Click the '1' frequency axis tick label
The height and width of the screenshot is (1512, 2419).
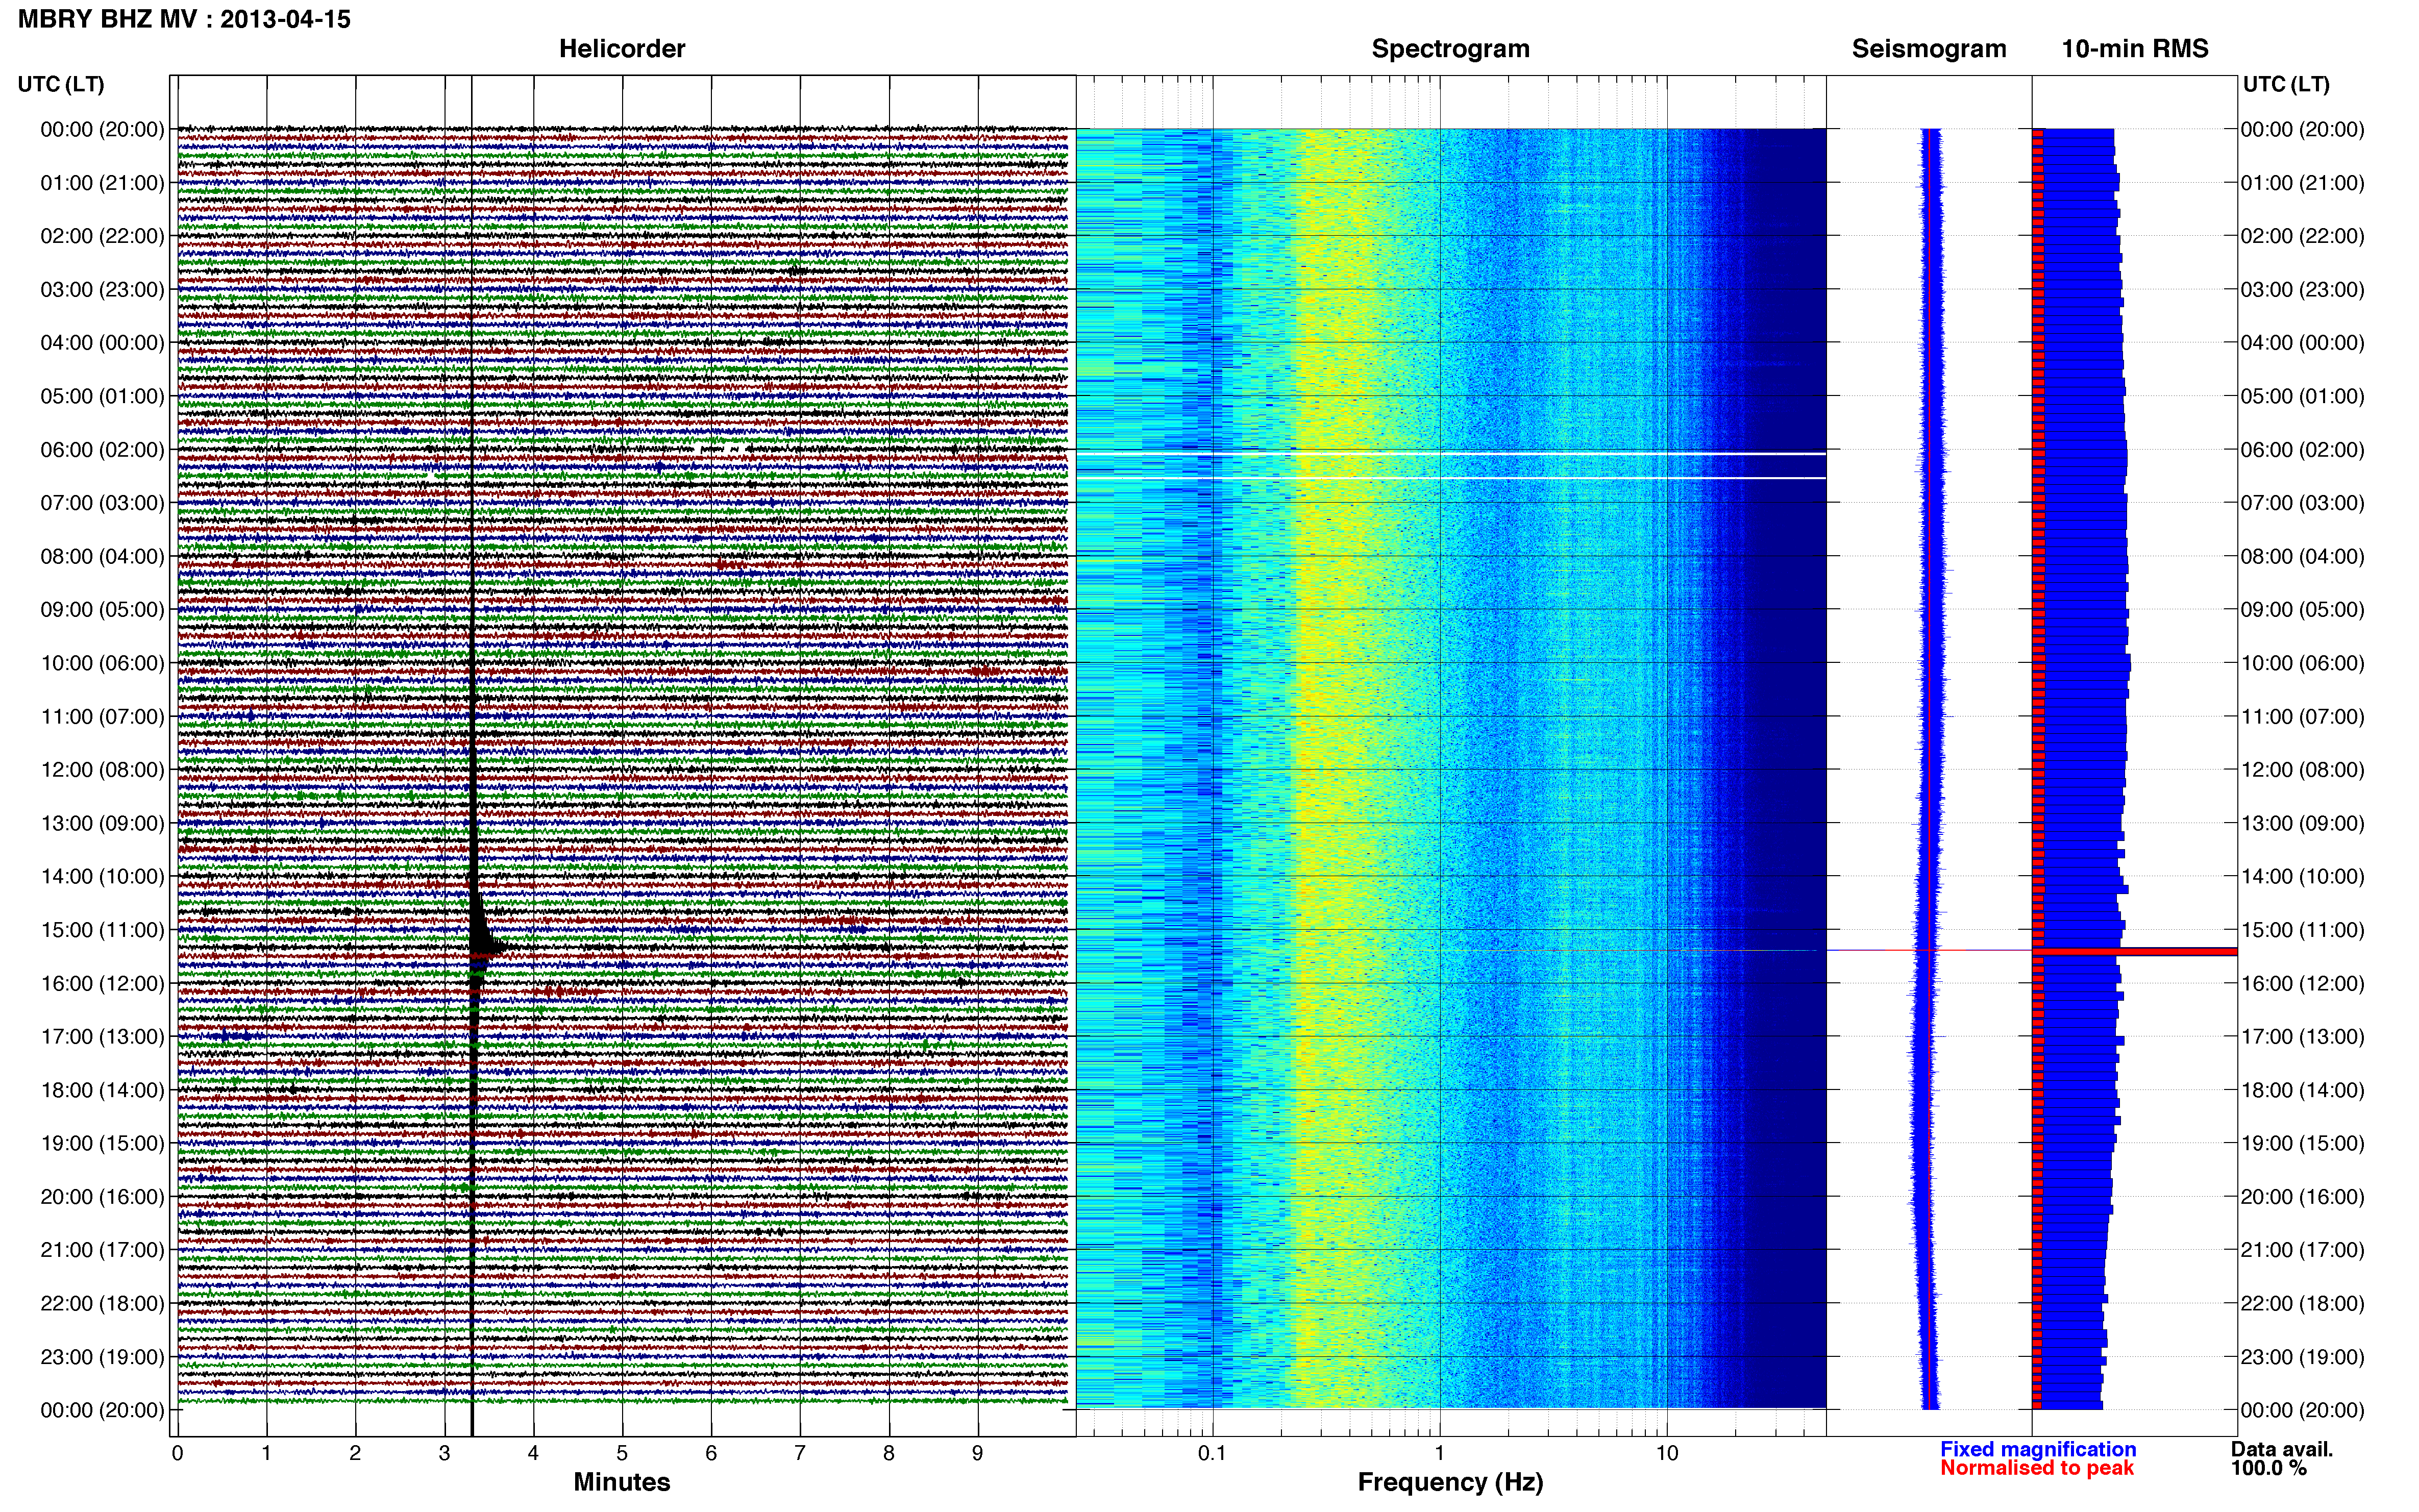[x=1439, y=1453]
